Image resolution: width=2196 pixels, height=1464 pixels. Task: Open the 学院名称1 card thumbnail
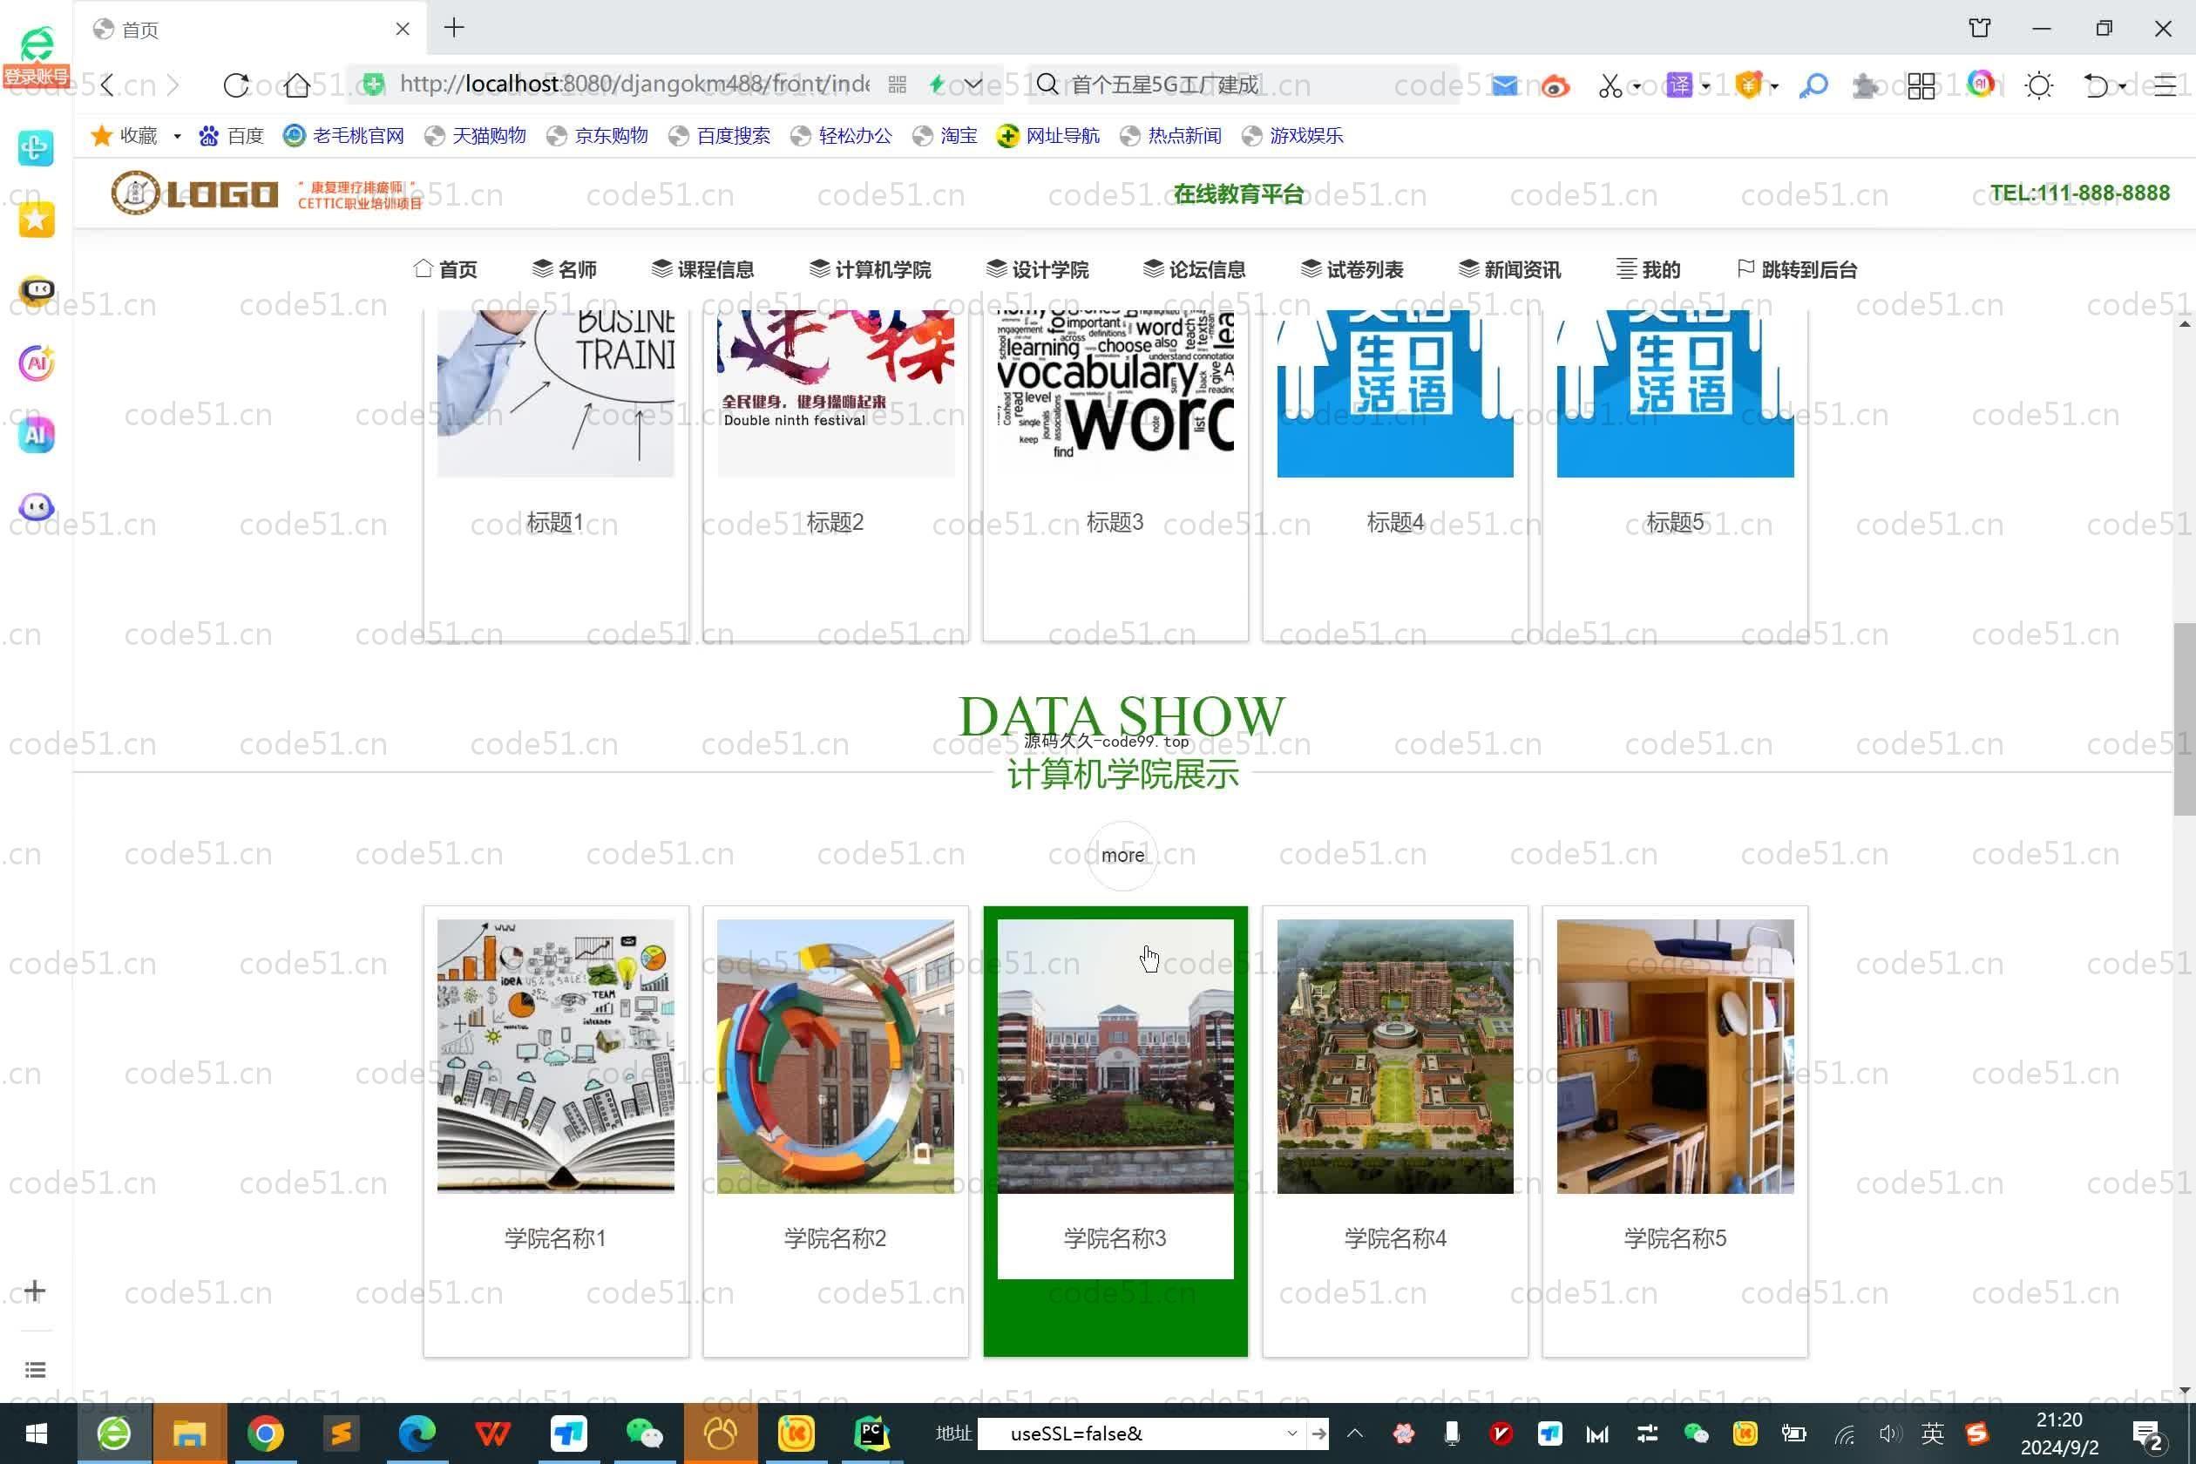pos(556,1056)
